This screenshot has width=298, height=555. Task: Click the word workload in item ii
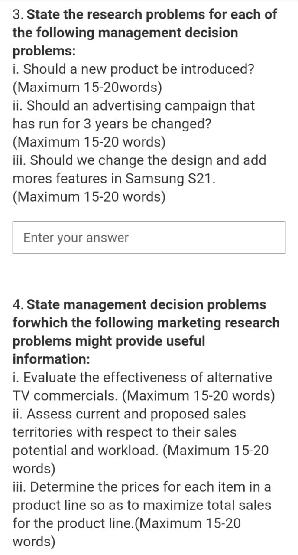coord(121,451)
